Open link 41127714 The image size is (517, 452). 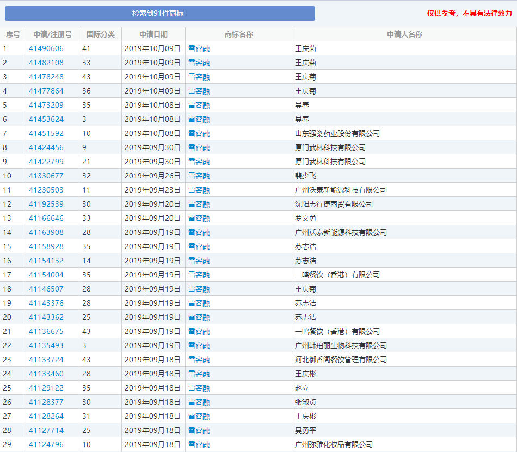point(46,431)
